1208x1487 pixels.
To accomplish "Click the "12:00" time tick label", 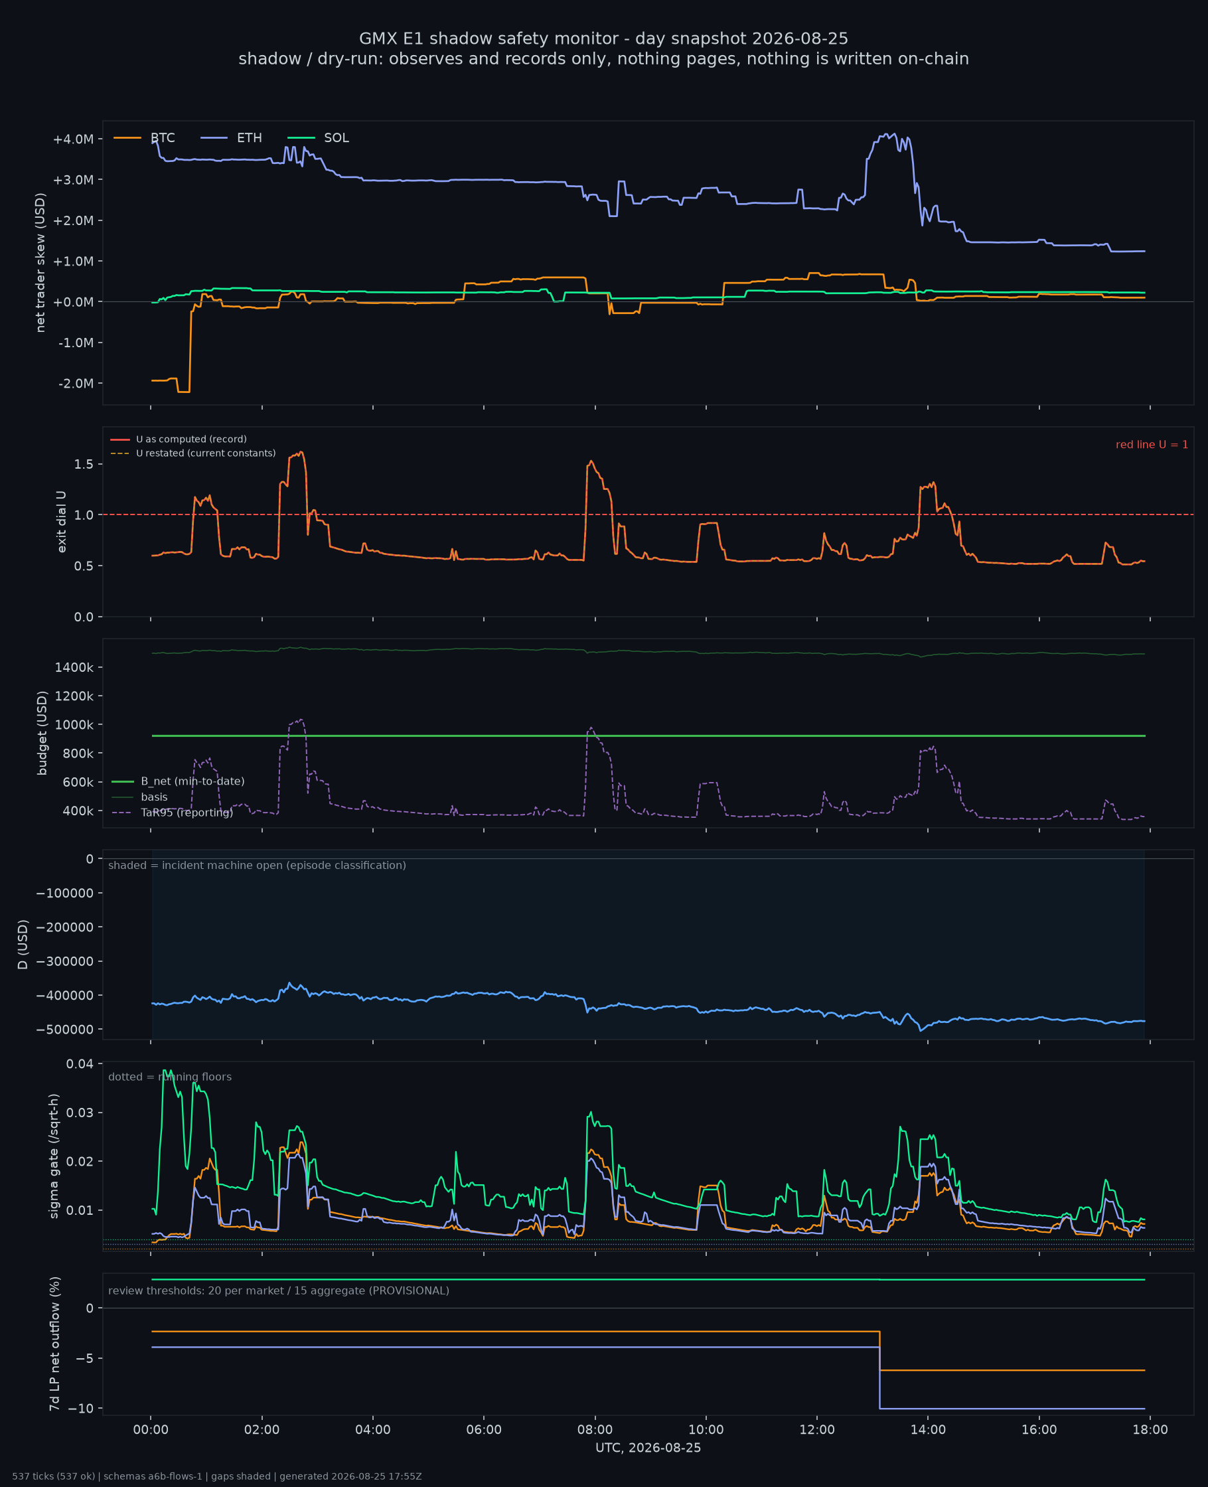I will point(817,1430).
